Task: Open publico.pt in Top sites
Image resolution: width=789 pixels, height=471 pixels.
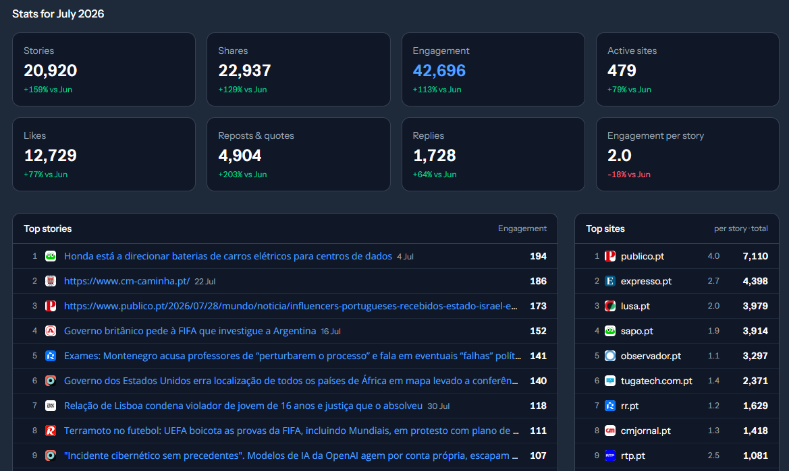Action: 642,256
